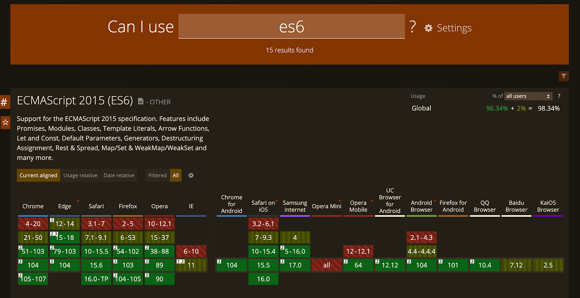
Task: Select Android Browser 2.1-4.3 cell
Action: (x=421, y=237)
